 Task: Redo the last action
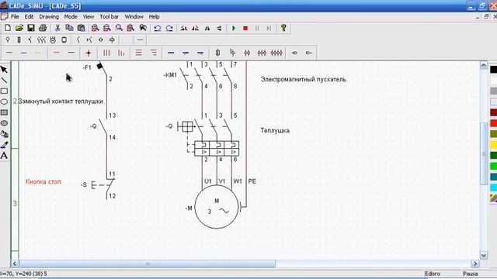click(x=169, y=28)
